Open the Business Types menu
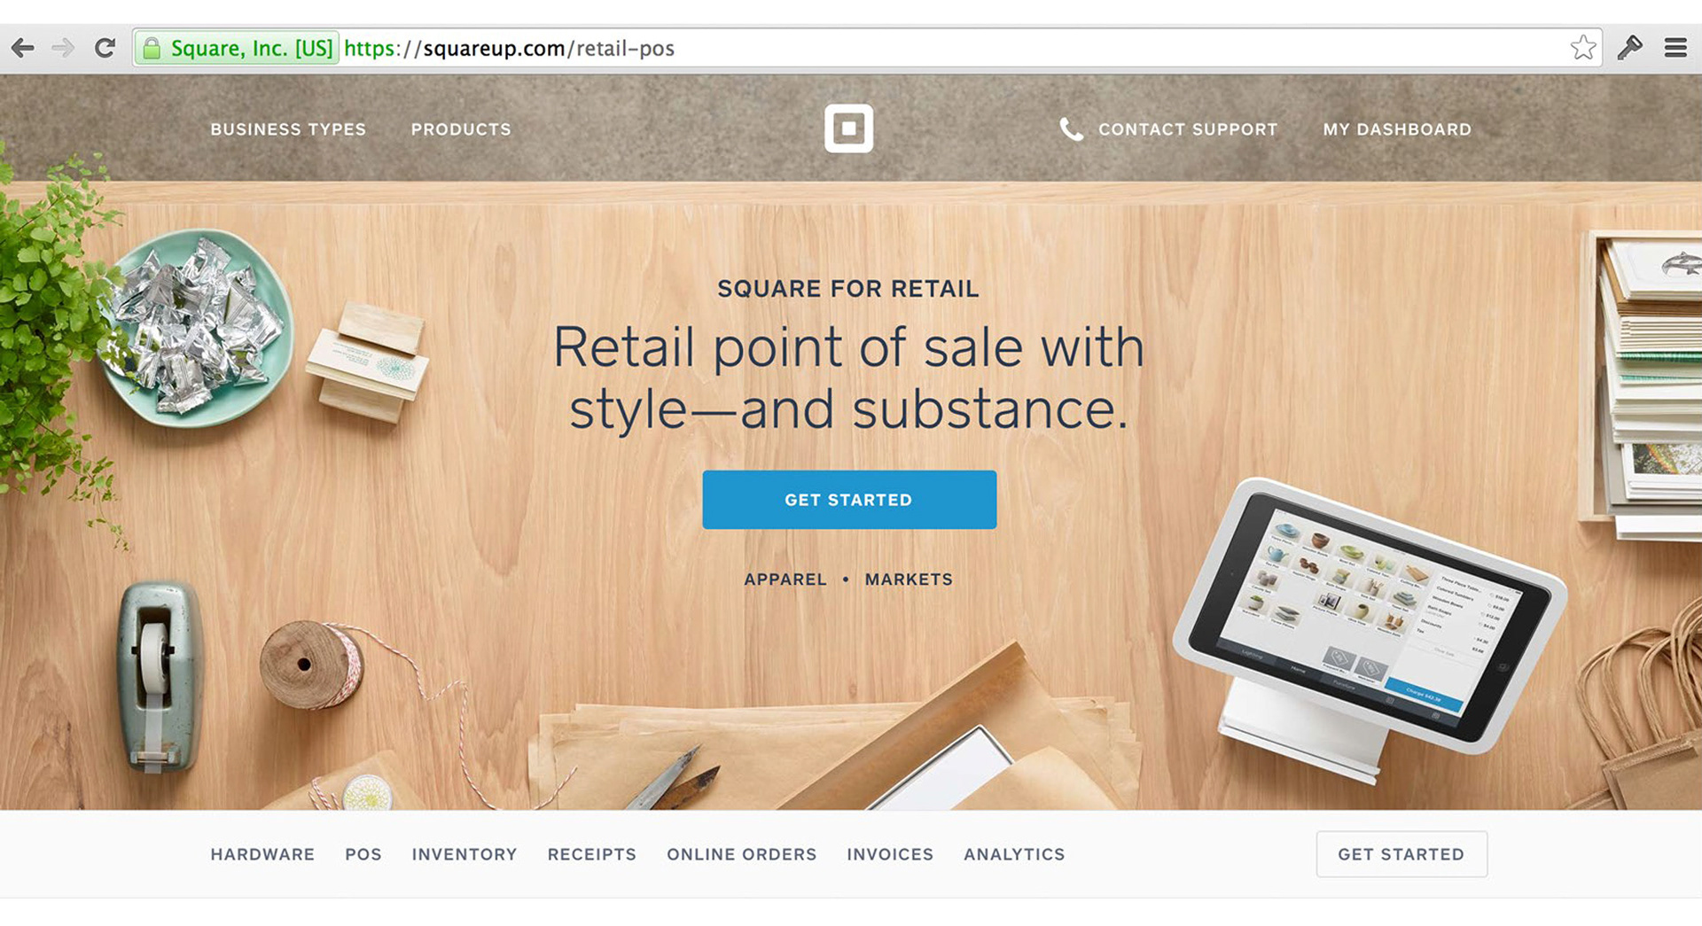The height and width of the screenshot is (926, 1702). click(x=288, y=129)
